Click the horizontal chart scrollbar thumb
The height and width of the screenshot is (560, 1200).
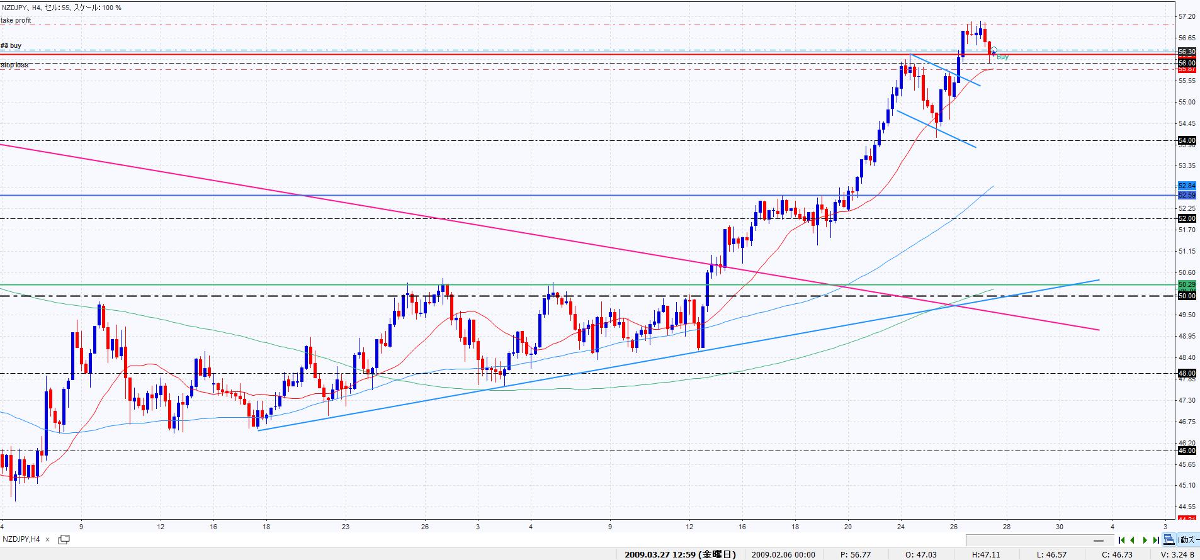point(1099,540)
